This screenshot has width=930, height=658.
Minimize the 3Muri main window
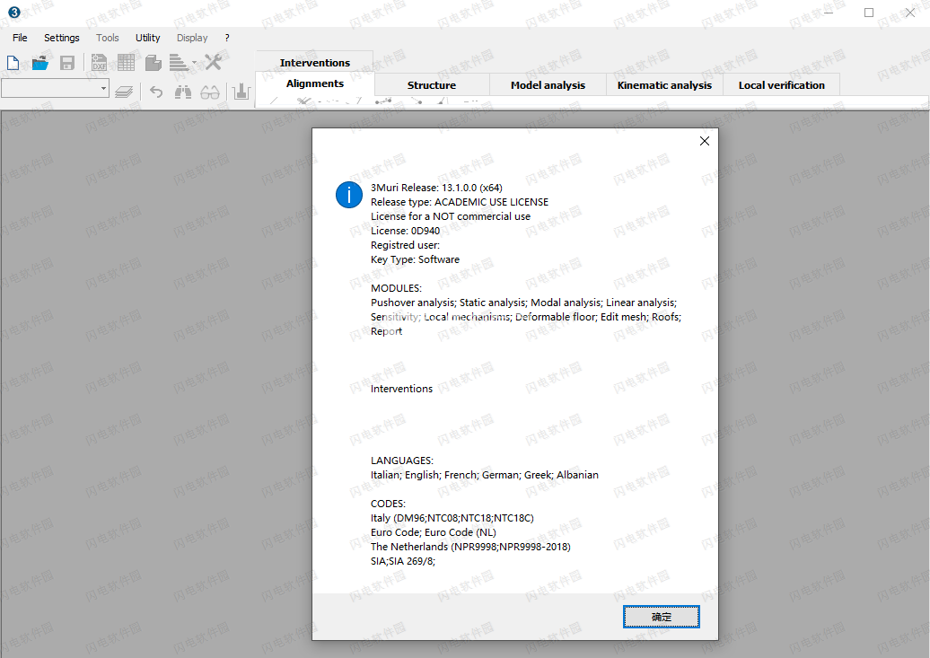pyautogui.click(x=828, y=13)
